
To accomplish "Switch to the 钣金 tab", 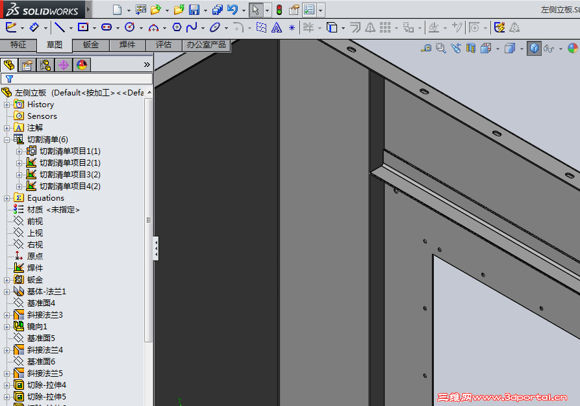I will click(91, 45).
